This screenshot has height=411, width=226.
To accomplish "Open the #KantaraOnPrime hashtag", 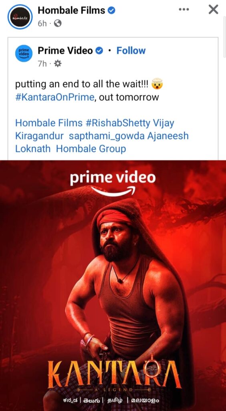I will (54, 97).
